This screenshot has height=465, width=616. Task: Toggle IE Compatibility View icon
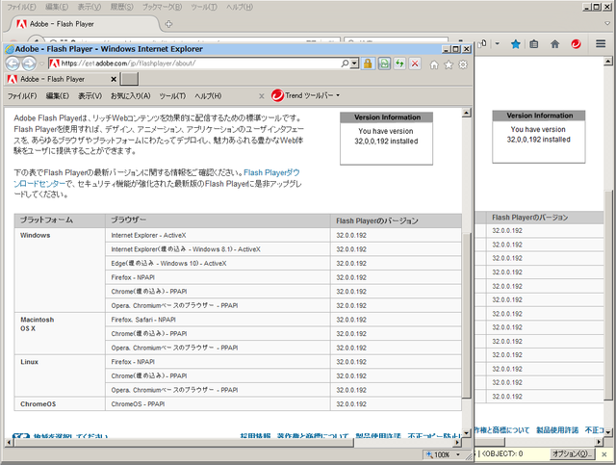tap(384, 64)
